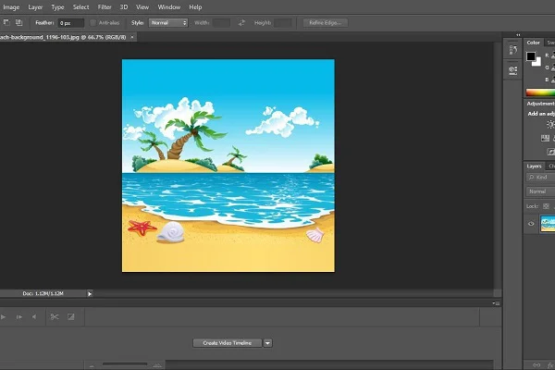The image size is (555, 370).
Task: Open the timeline panel options menu
Action: pos(496,303)
